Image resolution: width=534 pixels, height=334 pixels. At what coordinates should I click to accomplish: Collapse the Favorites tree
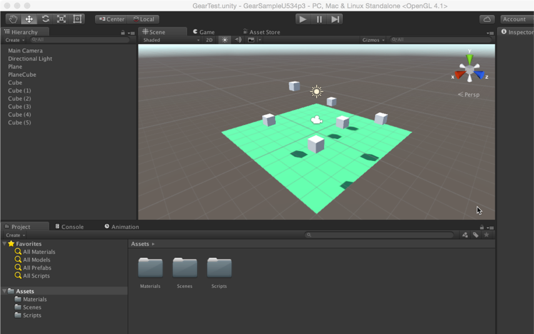point(4,244)
